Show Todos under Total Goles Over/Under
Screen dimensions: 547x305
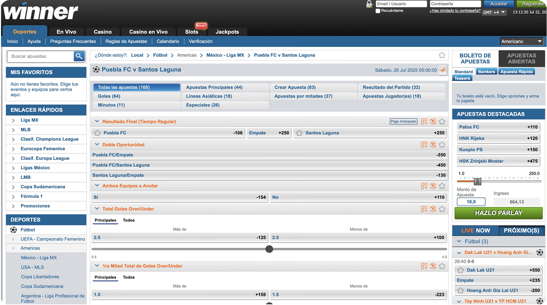pyautogui.click(x=129, y=220)
